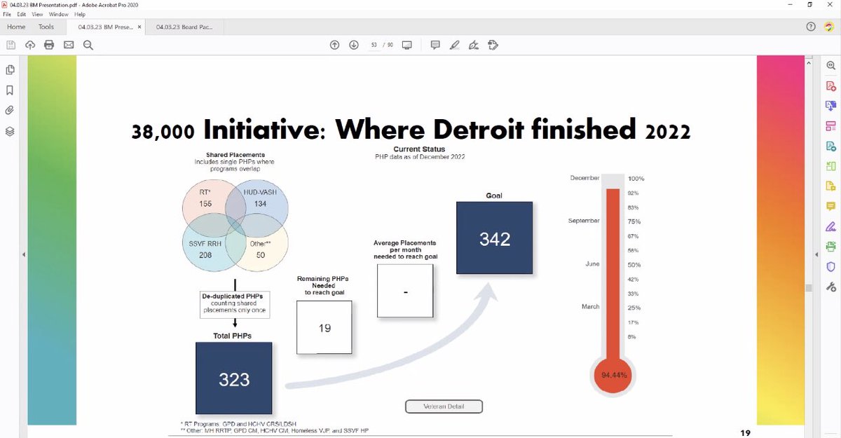Go to next page arrow
The height and width of the screenshot is (438, 841).
(354, 45)
